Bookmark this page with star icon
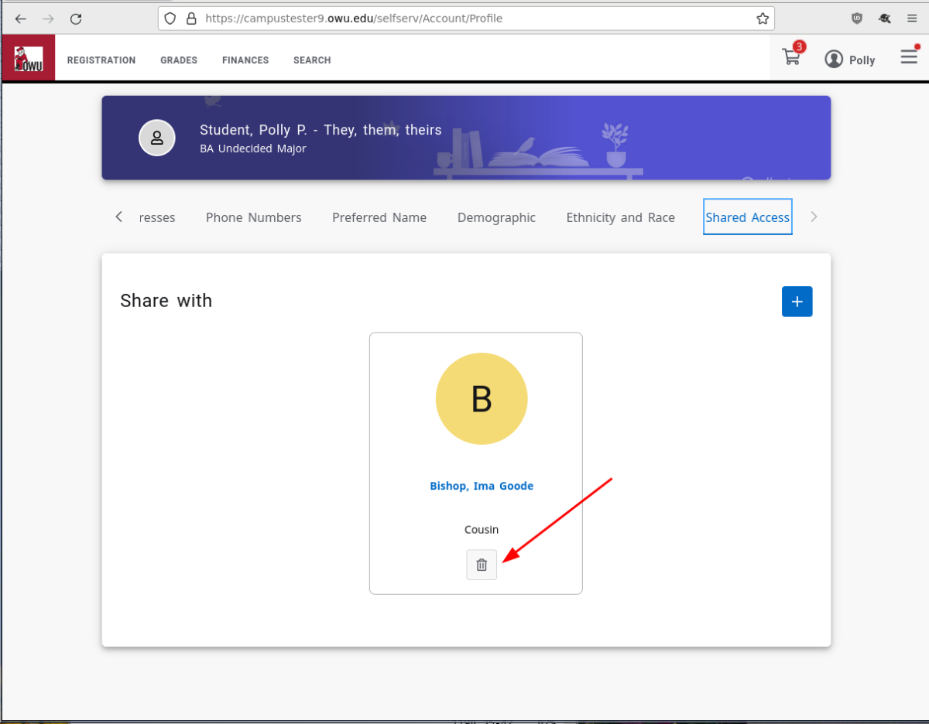 pyautogui.click(x=763, y=19)
